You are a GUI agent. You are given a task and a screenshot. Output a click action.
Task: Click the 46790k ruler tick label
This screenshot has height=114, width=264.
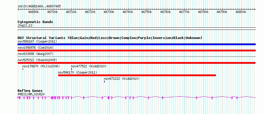[222, 12]
